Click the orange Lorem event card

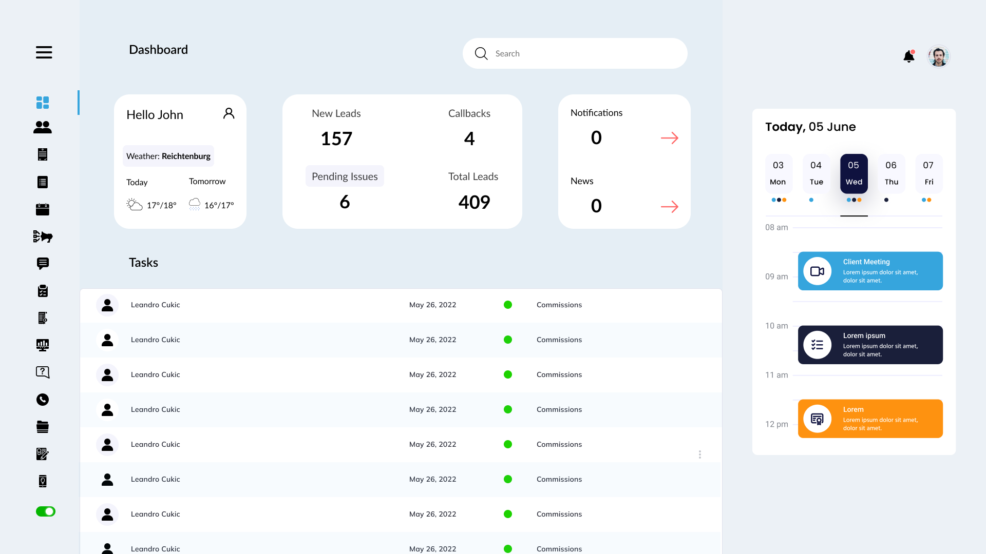tap(870, 419)
